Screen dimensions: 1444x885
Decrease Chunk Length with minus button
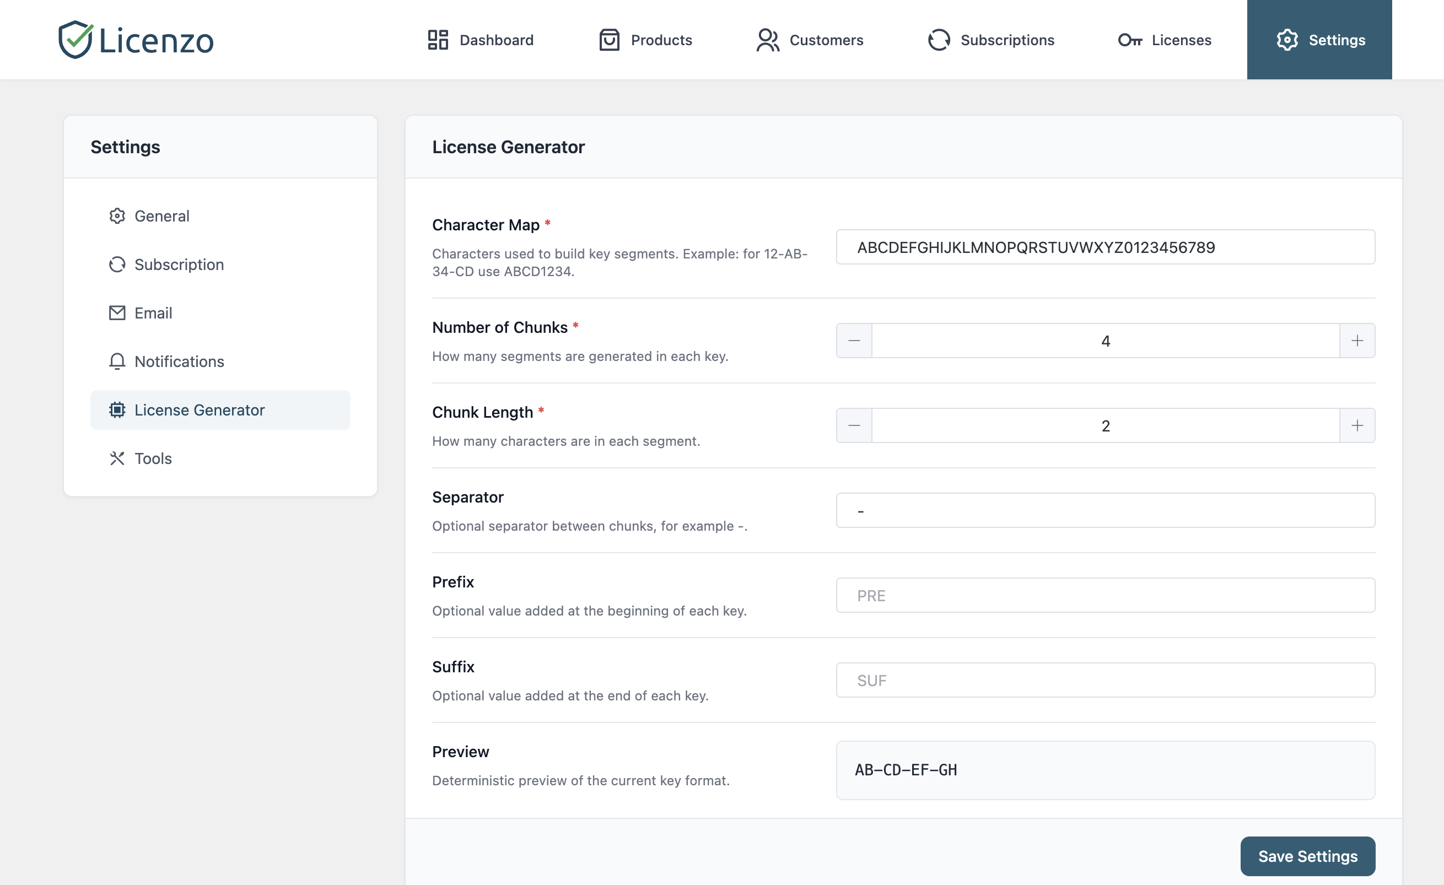853,425
